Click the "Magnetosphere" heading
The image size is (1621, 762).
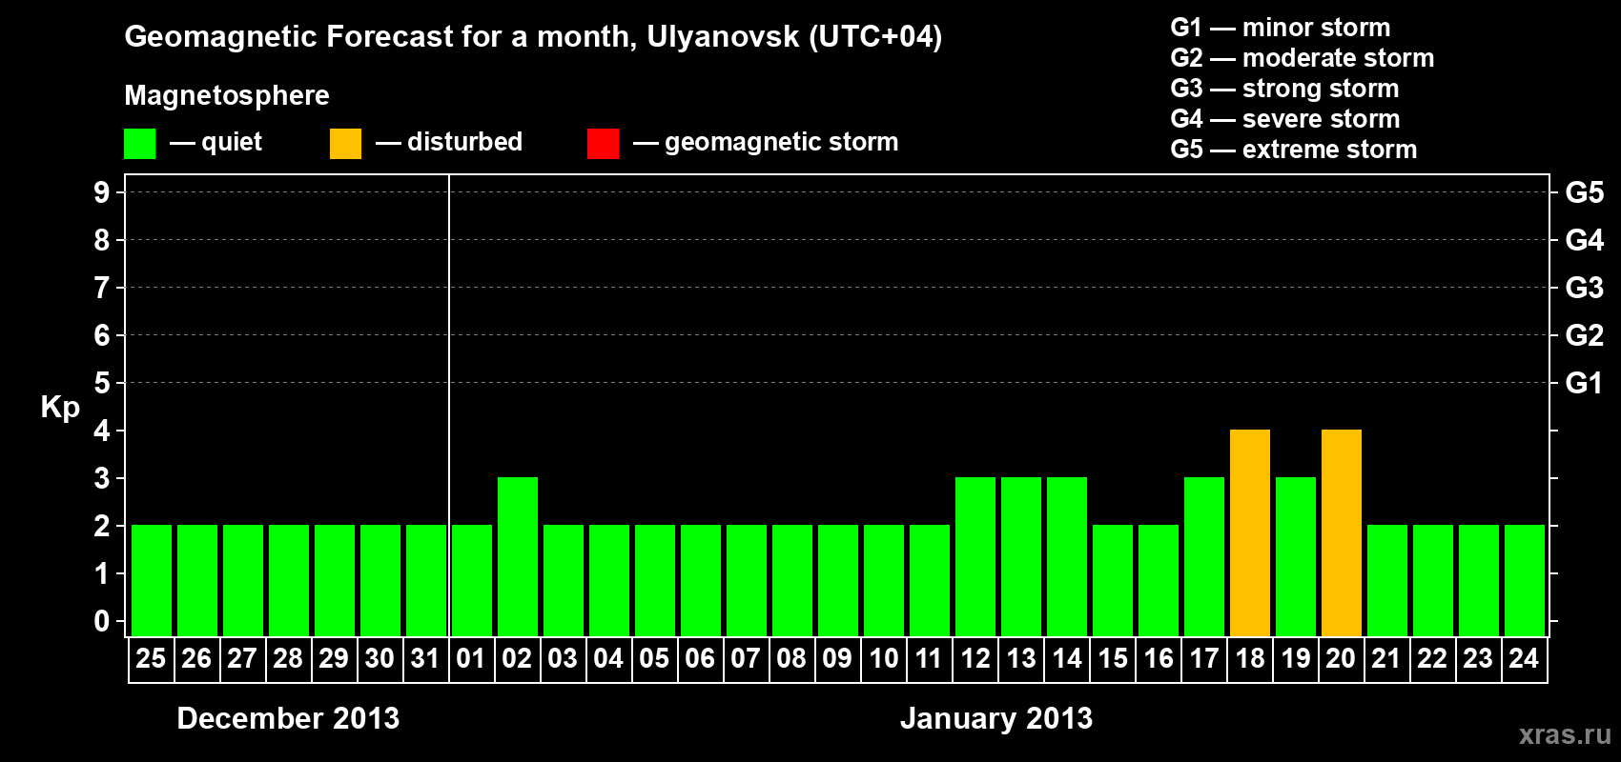pos(227,95)
